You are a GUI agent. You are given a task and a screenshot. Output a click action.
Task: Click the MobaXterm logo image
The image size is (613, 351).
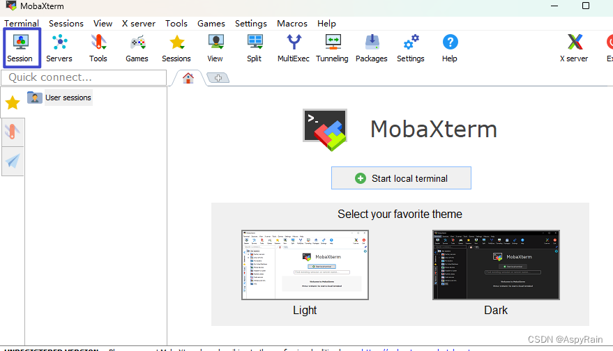325,130
